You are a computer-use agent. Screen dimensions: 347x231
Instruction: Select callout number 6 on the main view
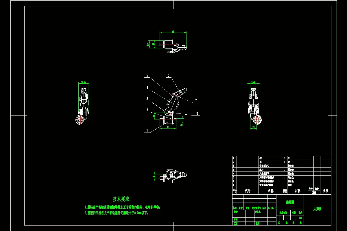[168, 75]
